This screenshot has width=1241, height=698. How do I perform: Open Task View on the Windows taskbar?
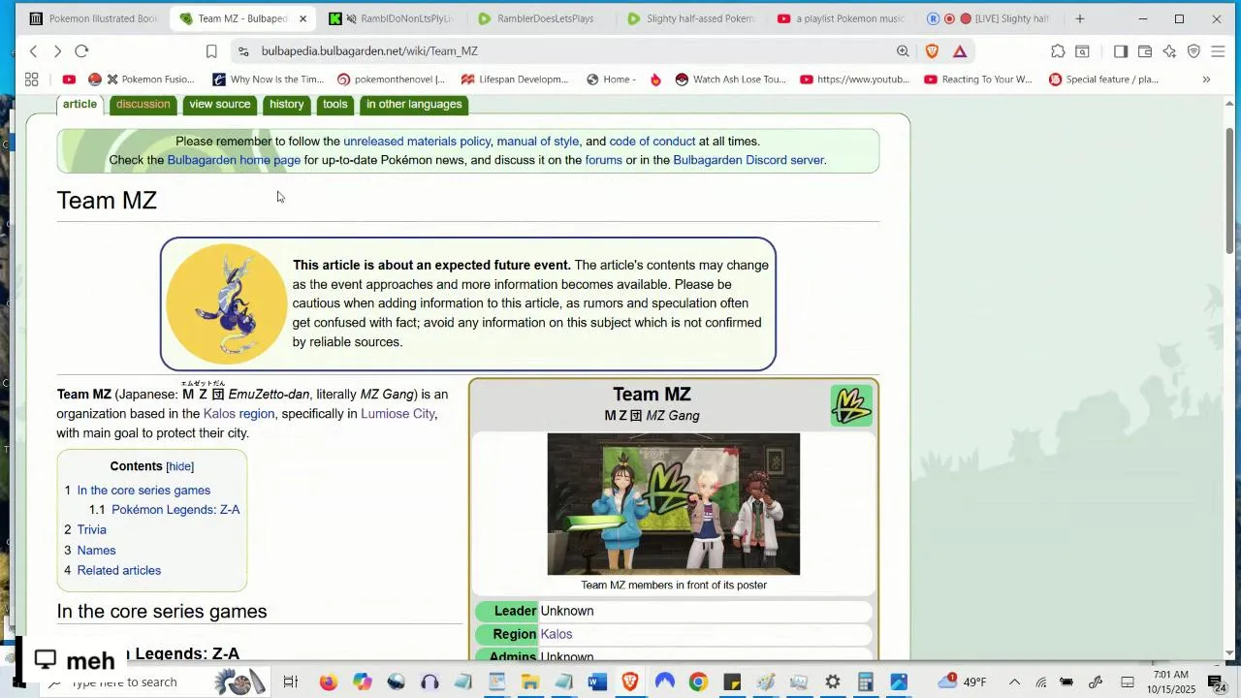tap(290, 682)
